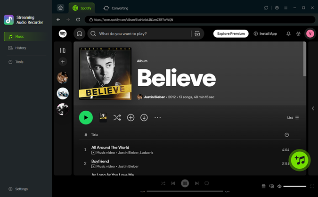Open the queue icon in the player bar
This screenshot has height=197, width=318.
pyautogui.click(x=263, y=186)
